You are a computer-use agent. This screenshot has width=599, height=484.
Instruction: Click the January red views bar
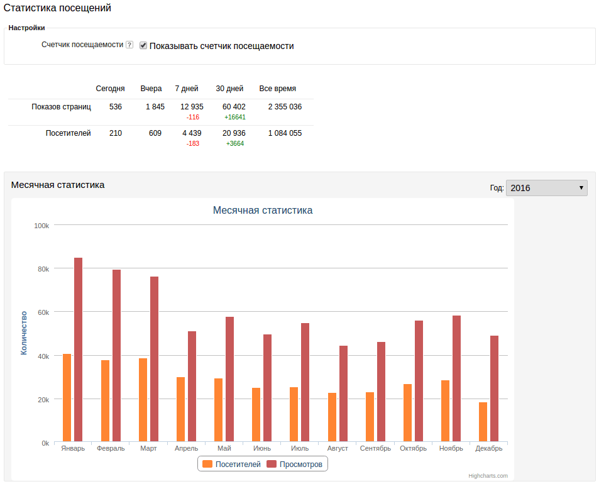pos(79,349)
